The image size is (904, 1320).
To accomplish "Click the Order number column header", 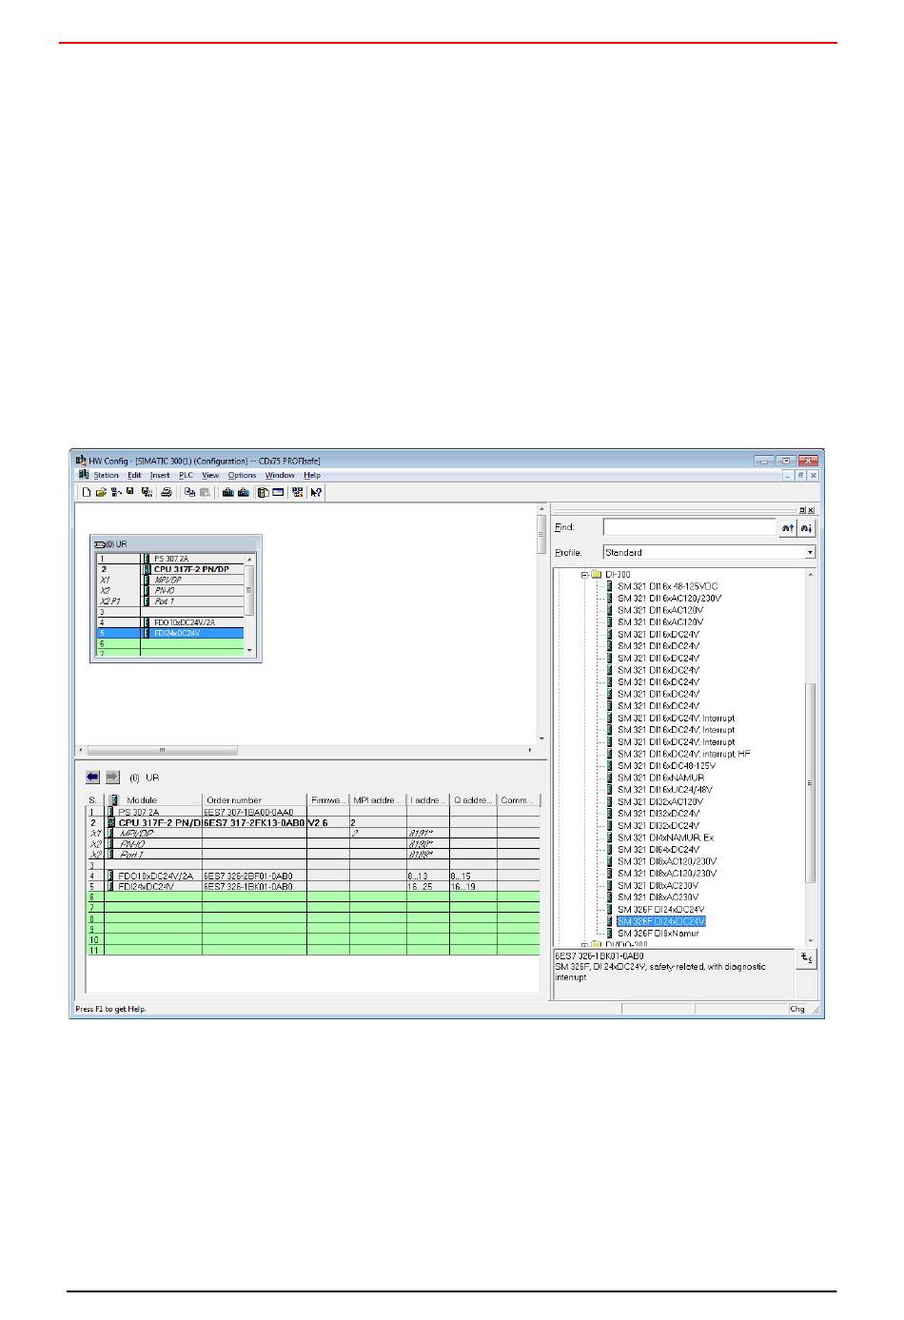I will (x=254, y=800).
